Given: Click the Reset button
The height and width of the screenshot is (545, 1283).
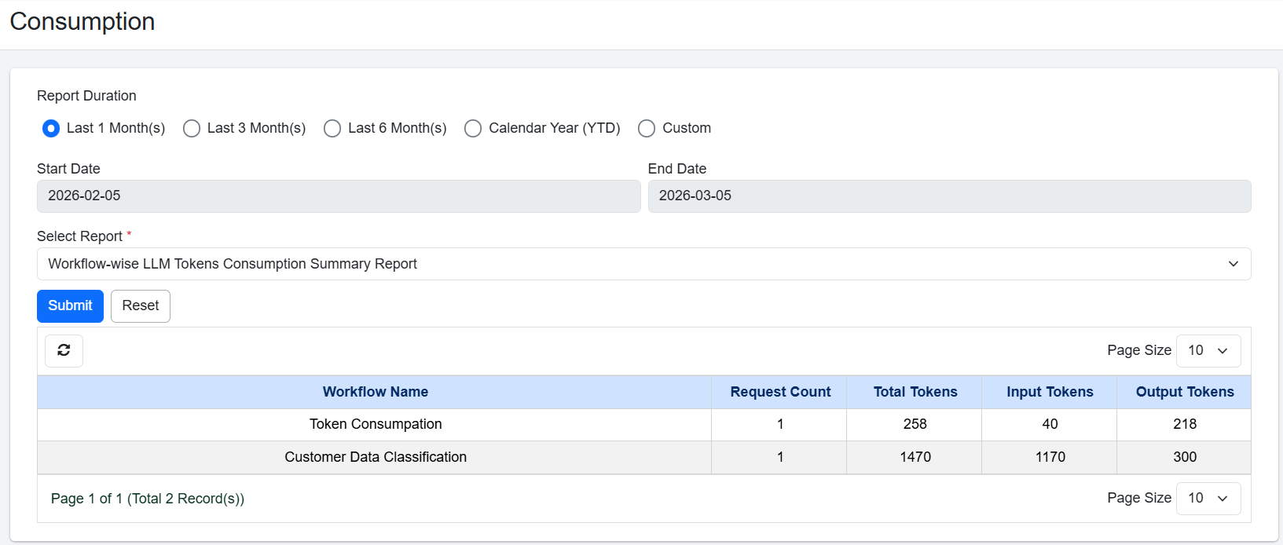Looking at the screenshot, I should tap(141, 305).
